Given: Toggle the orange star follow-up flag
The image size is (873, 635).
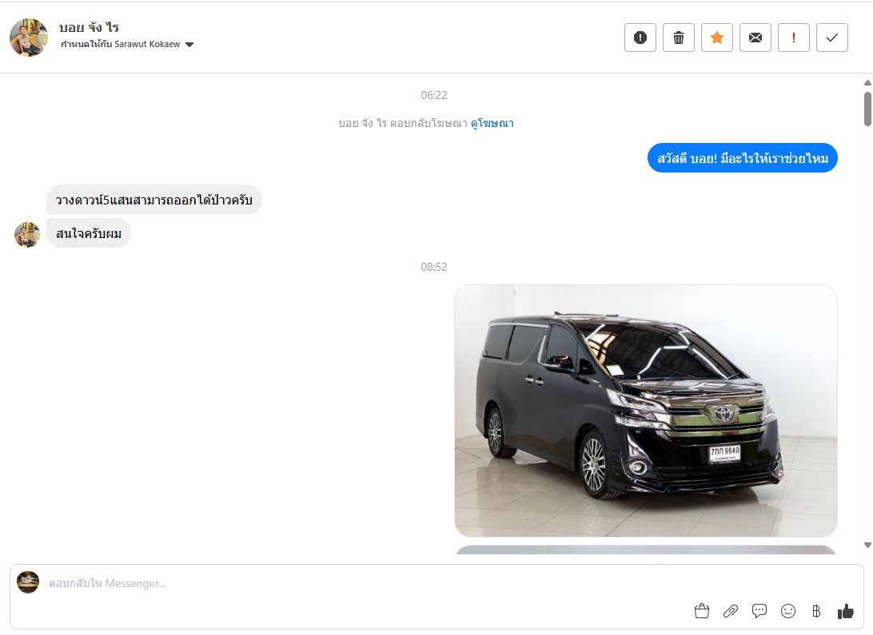Looking at the screenshot, I should click(x=717, y=38).
